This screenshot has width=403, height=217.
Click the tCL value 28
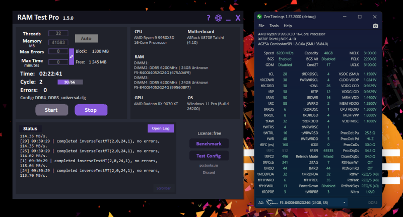pyautogui.click(x=285, y=74)
